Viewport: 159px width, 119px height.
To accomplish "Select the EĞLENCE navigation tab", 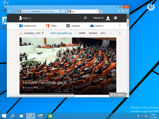I will point(93,33).
